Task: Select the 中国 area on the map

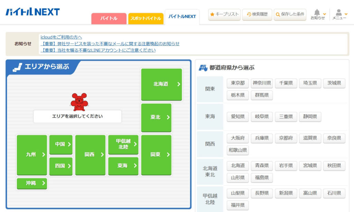Action: pyautogui.click(x=61, y=144)
